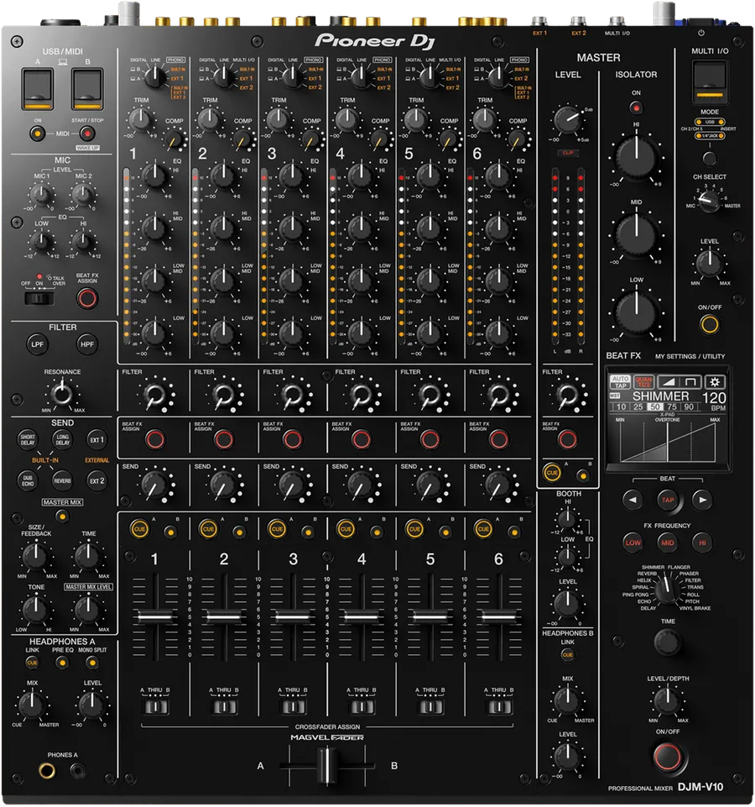This screenshot has height=807, width=755.
Task: Select the LPF filter button
Action: click(x=38, y=344)
